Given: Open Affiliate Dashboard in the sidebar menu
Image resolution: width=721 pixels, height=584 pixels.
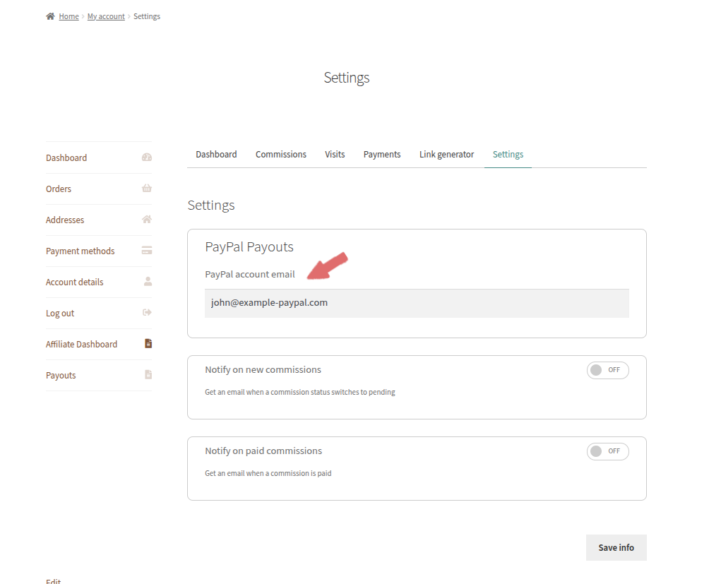Looking at the screenshot, I should tap(81, 345).
